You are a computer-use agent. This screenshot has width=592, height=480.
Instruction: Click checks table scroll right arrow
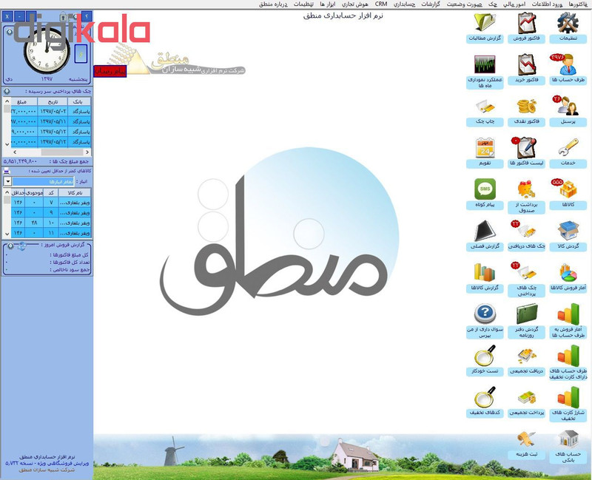87,152
